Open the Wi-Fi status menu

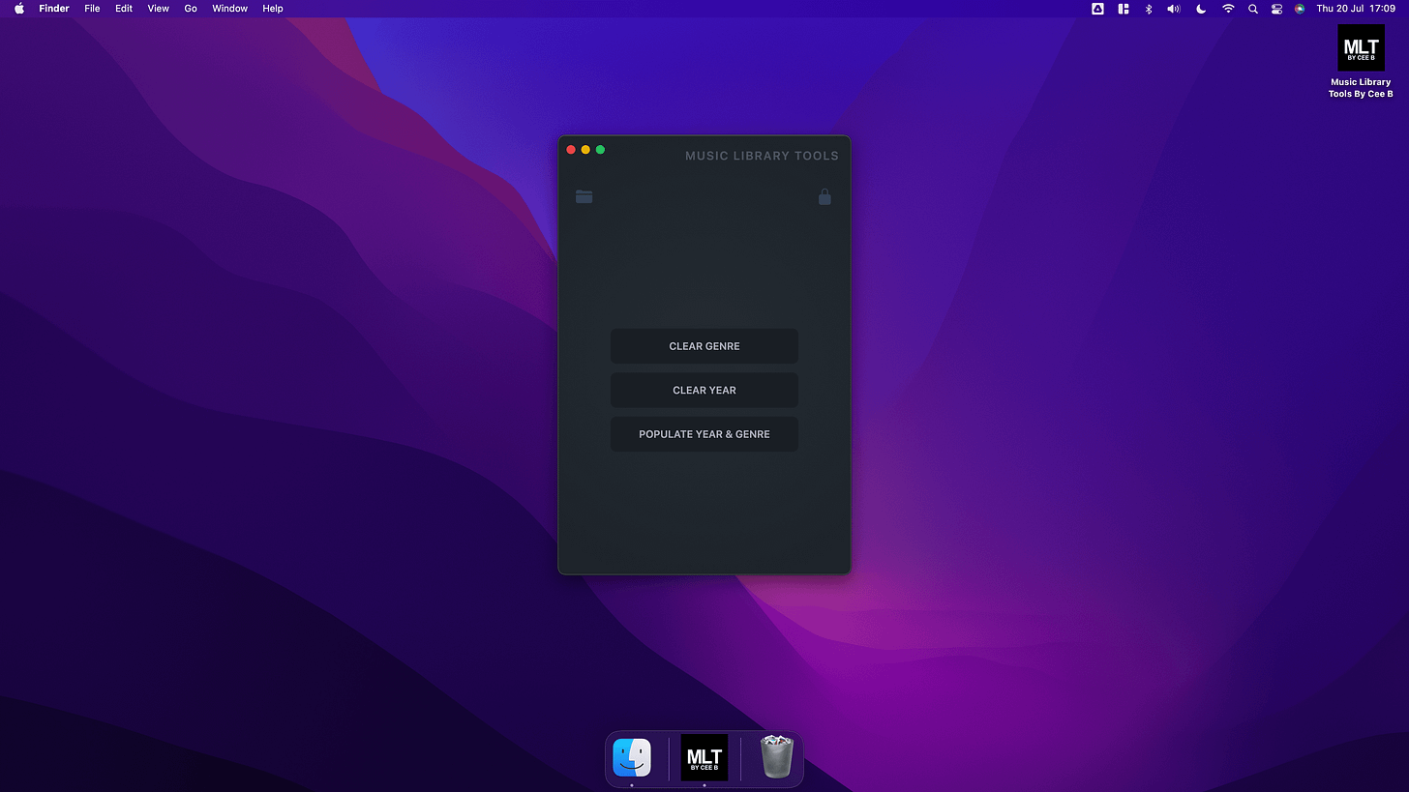1228,9
